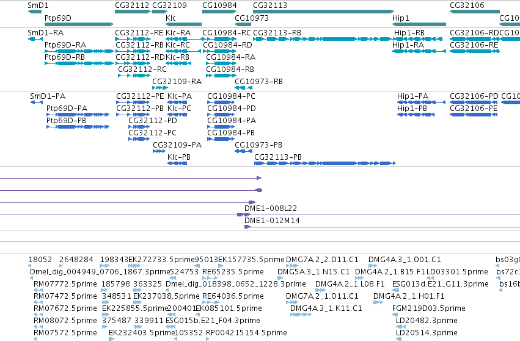
Task: Click the Ptp69D gene bar
Action: click(79, 24)
